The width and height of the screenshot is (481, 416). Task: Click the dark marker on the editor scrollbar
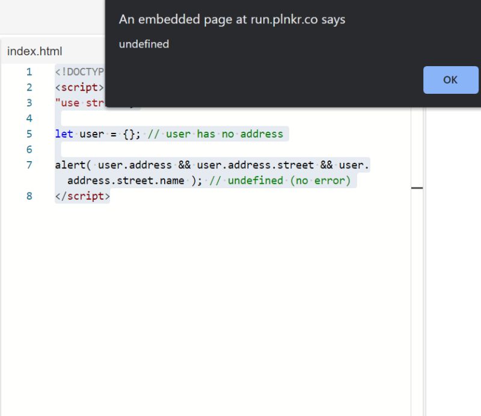(417, 188)
